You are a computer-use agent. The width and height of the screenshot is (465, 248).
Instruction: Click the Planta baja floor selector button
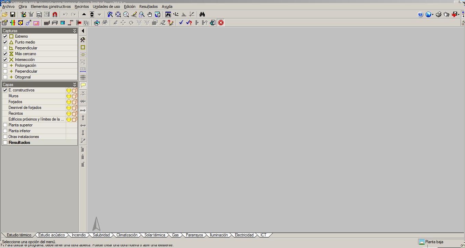click(434, 242)
